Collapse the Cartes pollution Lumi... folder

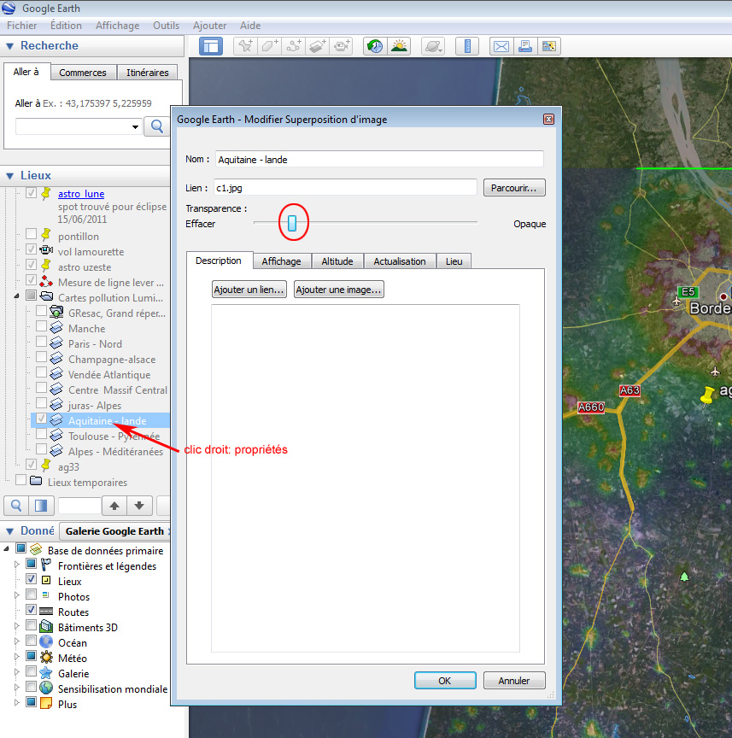tap(16, 296)
